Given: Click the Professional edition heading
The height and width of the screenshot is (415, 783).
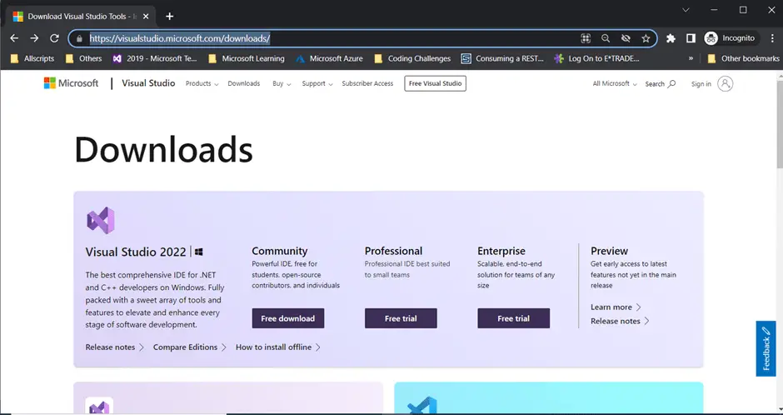Looking at the screenshot, I should click(x=393, y=251).
